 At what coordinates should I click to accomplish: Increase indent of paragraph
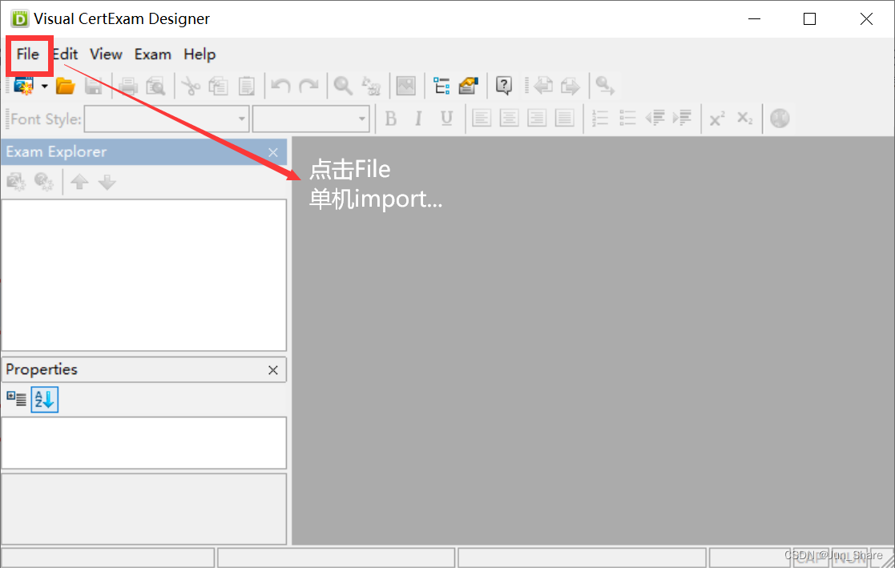682,119
